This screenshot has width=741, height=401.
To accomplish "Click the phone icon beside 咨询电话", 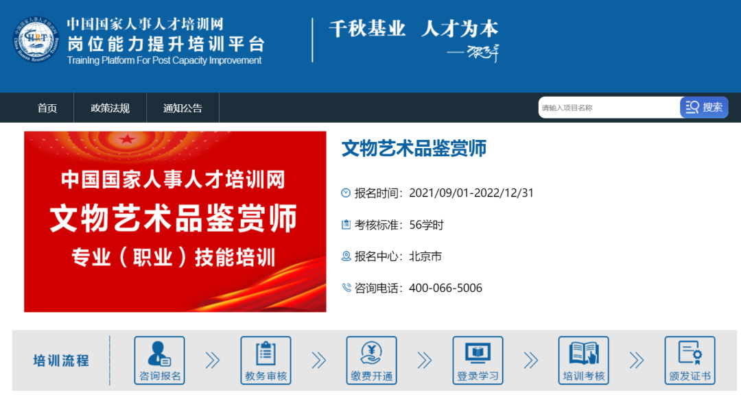I will (x=346, y=288).
